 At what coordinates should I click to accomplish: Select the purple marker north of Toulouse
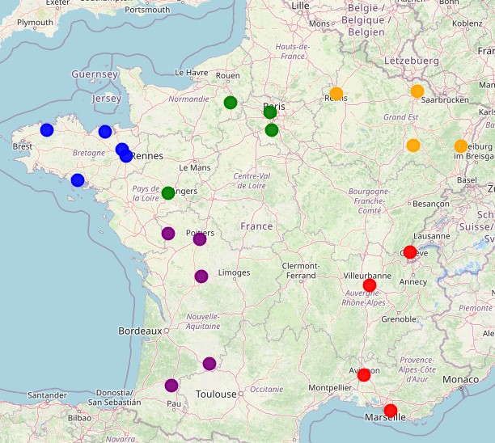pyautogui.click(x=209, y=364)
